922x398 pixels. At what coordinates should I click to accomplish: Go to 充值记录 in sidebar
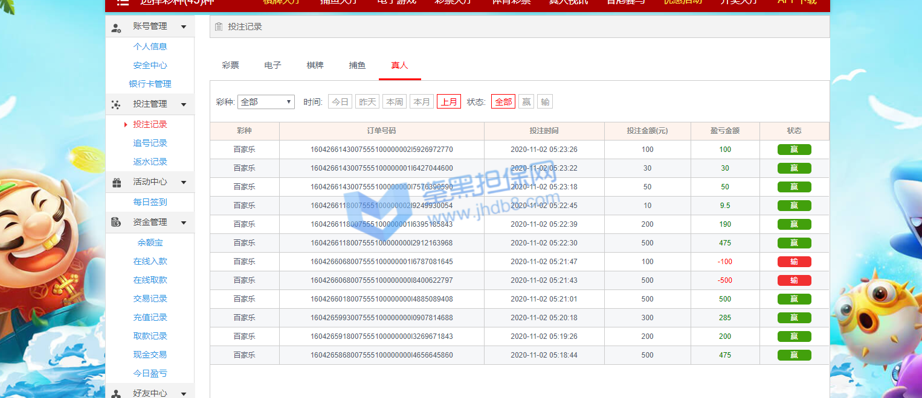[x=150, y=317]
